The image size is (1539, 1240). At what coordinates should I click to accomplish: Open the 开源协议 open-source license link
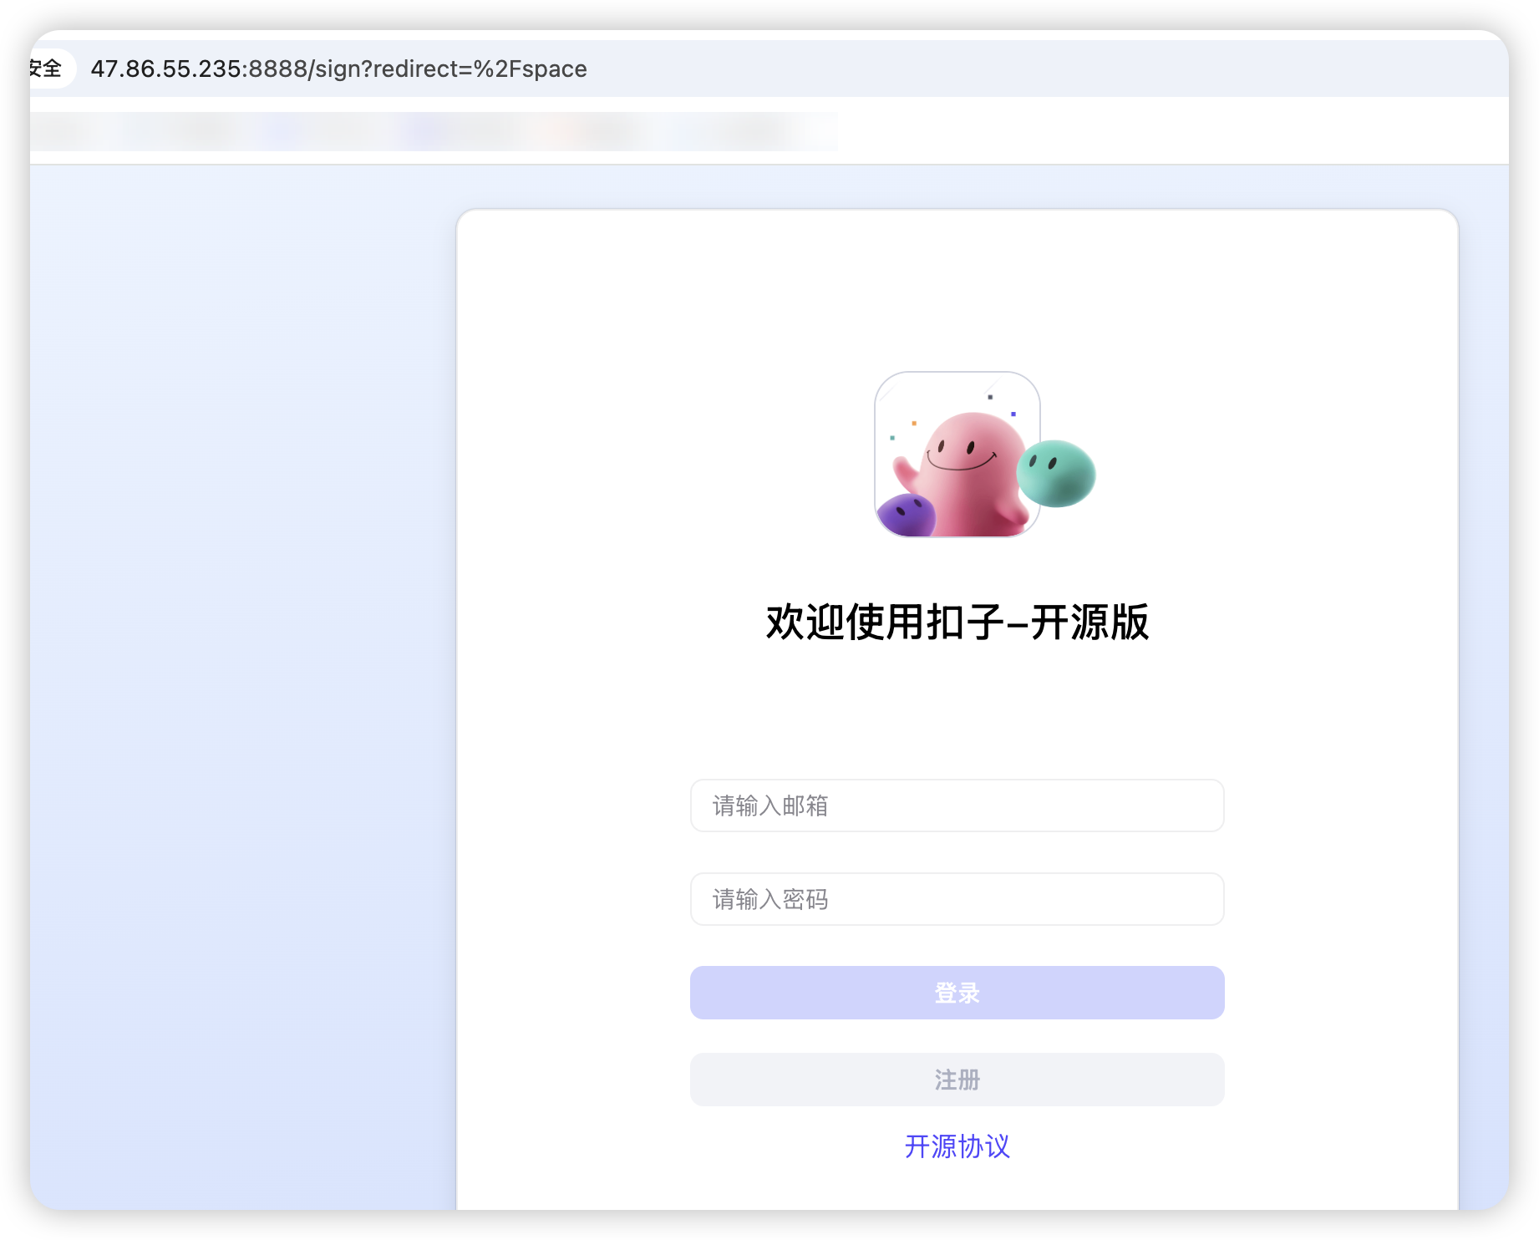[x=957, y=1147]
